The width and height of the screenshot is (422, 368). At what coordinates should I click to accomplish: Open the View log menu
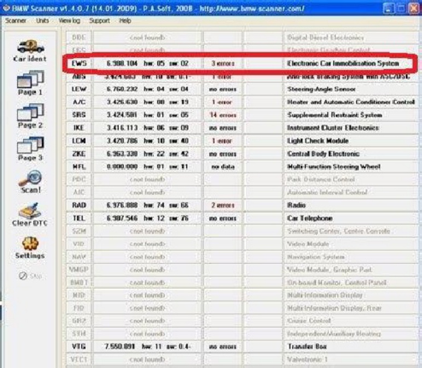point(69,21)
